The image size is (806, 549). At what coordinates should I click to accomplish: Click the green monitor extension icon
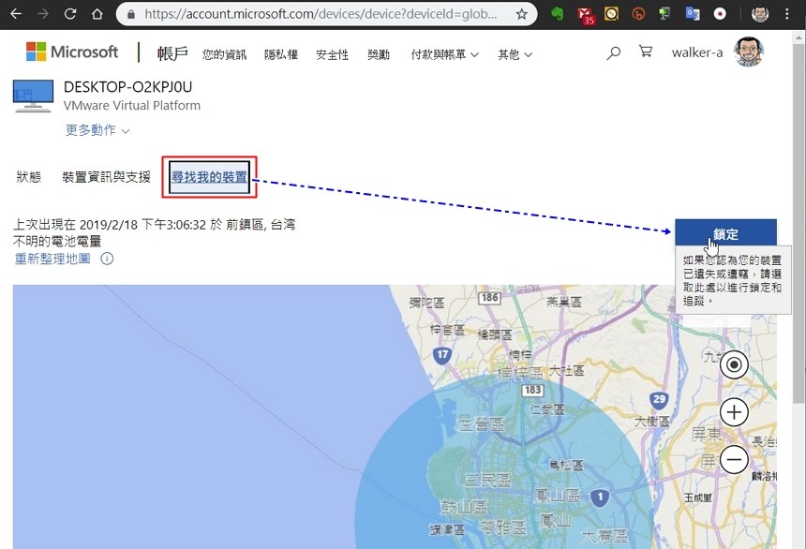click(x=664, y=14)
